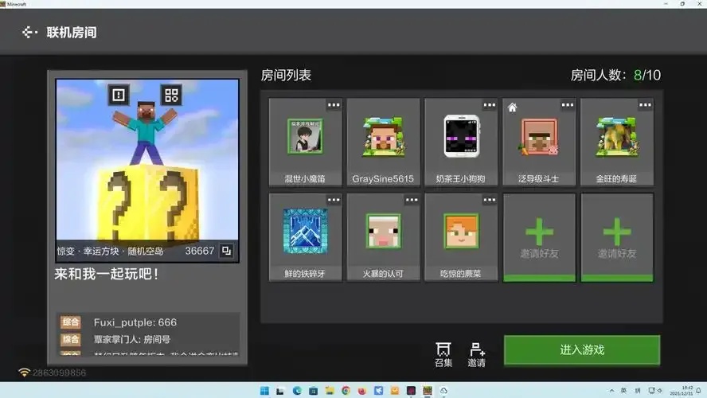This screenshot has height=398, width=707.
Task: Click the room name 惊变·幸运方块·随机空岛
Action: [x=110, y=251]
